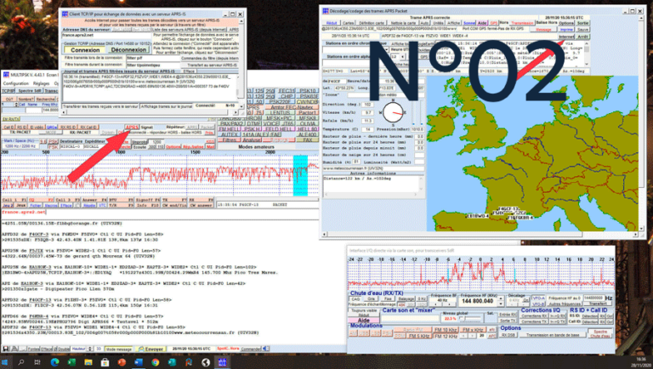Open Word from the taskbar
653x369 pixels.
coord(139,362)
